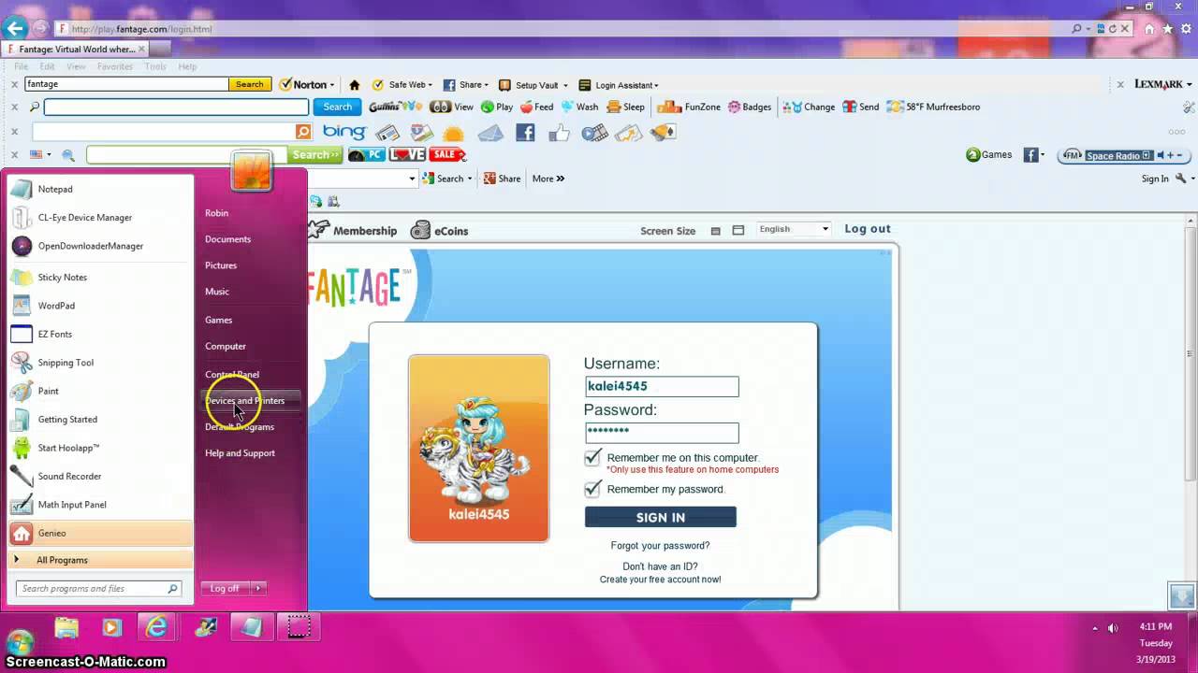Open the language English dropdown
The height and width of the screenshot is (673, 1198).
point(794,229)
